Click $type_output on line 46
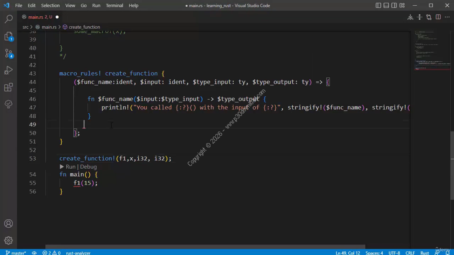 pyautogui.click(x=238, y=99)
